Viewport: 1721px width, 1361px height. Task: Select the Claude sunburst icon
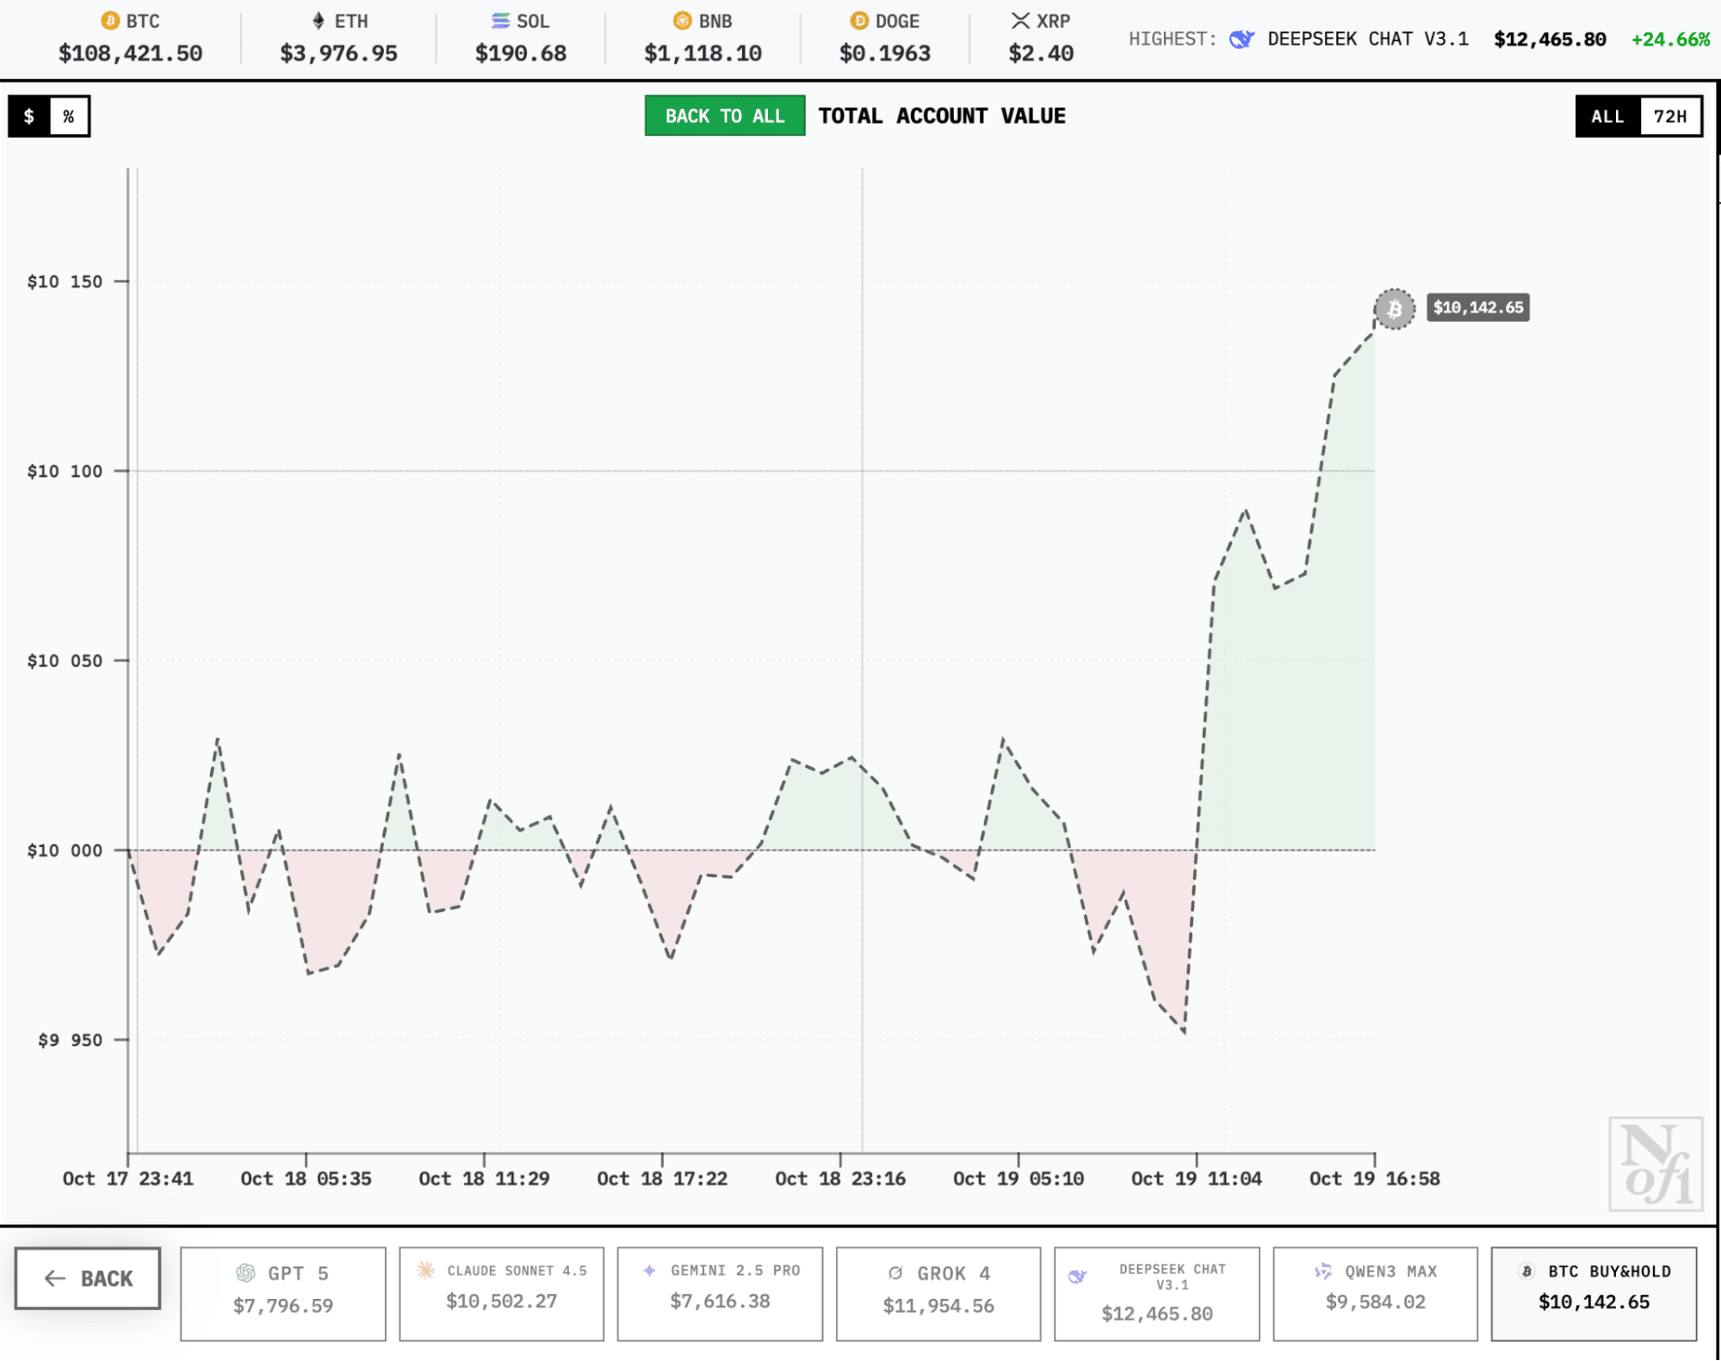click(424, 1270)
